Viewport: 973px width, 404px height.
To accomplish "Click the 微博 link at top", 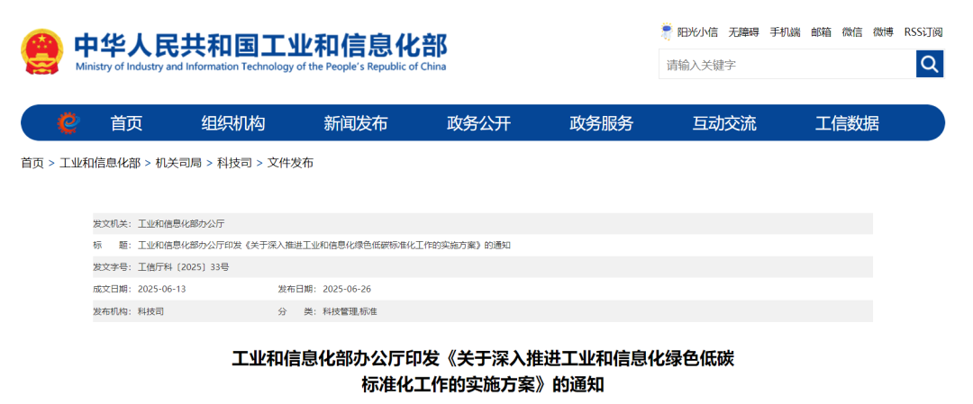I will (883, 32).
